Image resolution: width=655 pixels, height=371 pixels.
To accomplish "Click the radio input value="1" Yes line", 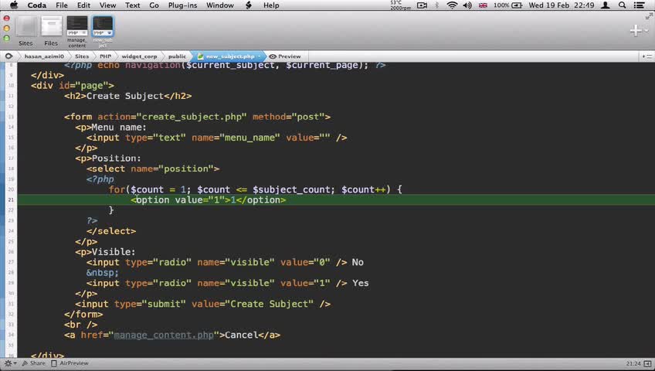I will [x=228, y=283].
